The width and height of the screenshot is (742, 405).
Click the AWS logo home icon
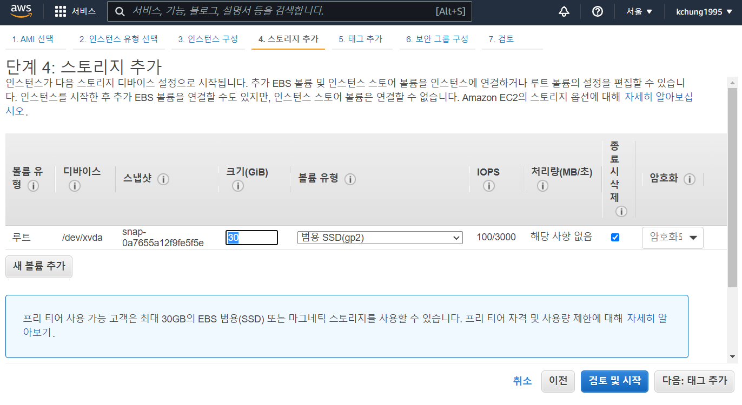coord(21,11)
